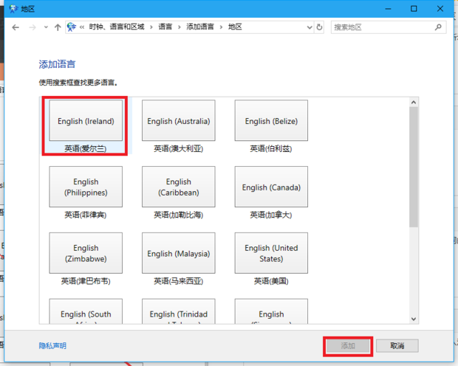Go to 语言 breadcrumb in address bar
Image resolution: width=458 pixels, height=366 pixels.
pos(165,27)
